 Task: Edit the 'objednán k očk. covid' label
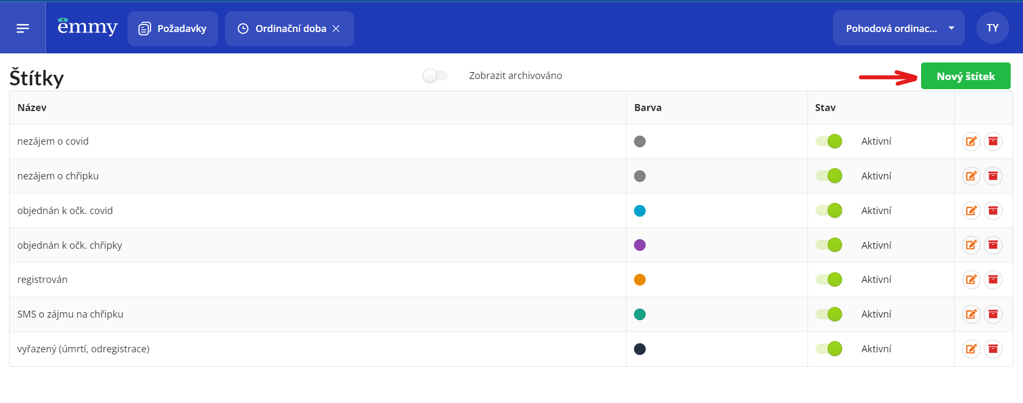[x=971, y=211]
